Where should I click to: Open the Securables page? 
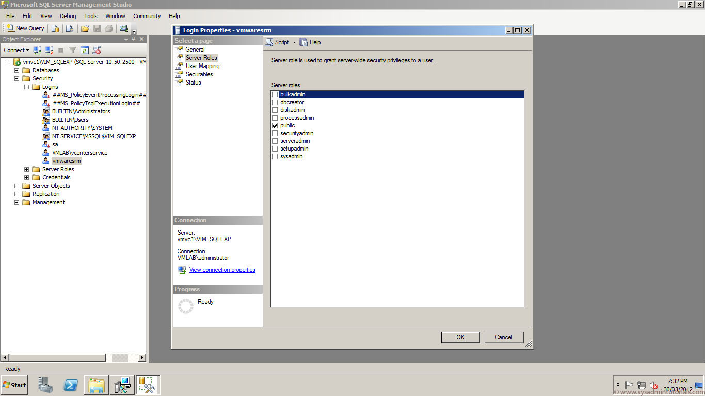pos(199,74)
